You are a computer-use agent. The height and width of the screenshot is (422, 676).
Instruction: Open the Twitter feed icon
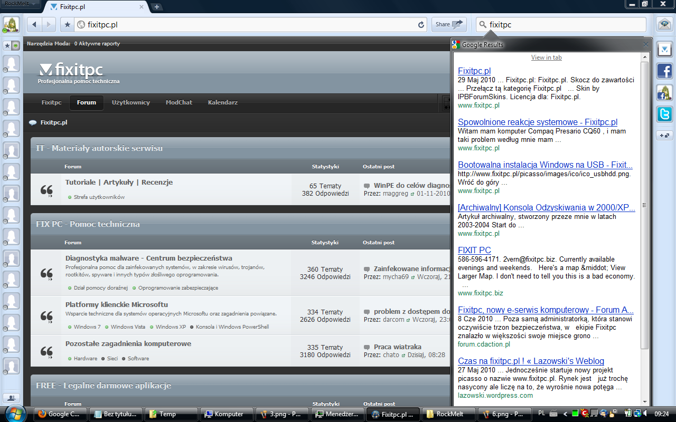pyautogui.click(x=664, y=114)
